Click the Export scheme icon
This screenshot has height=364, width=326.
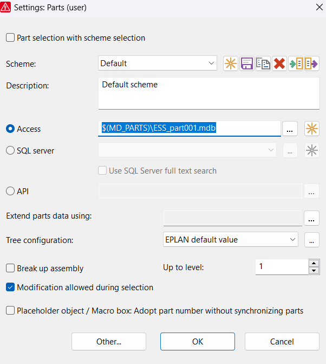tap(312, 63)
